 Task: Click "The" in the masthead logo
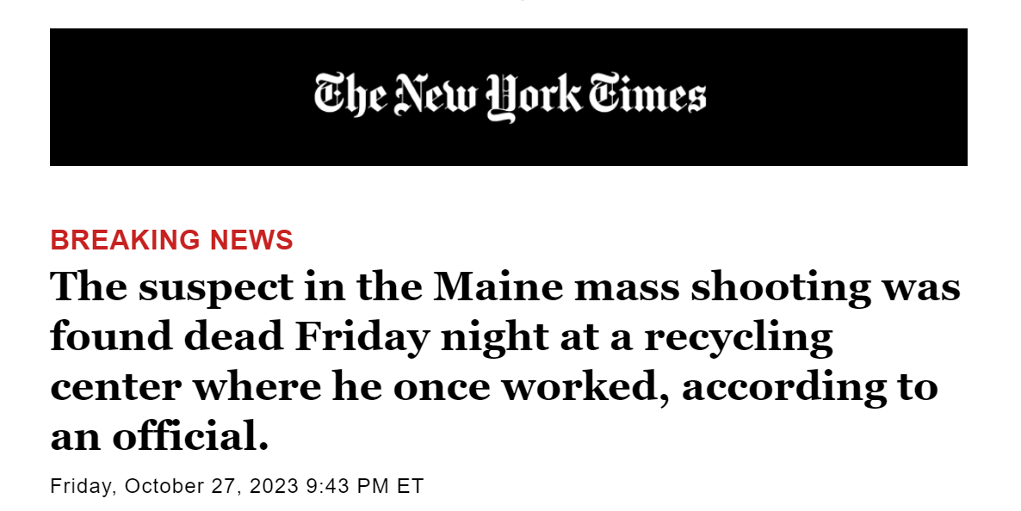point(350,95)
